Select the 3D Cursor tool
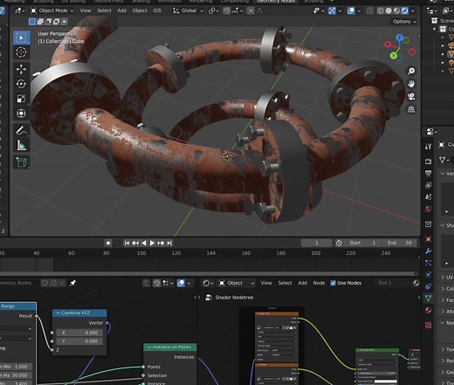The image size is (454, 385). tap(21, 52)
